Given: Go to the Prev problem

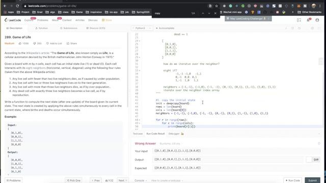Looking at the screenshot, I should pos(96,180).
